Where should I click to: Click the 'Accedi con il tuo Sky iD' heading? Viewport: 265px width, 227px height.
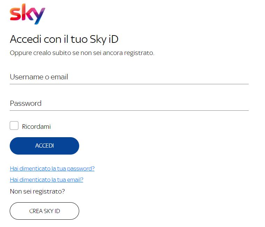[64, 39]
